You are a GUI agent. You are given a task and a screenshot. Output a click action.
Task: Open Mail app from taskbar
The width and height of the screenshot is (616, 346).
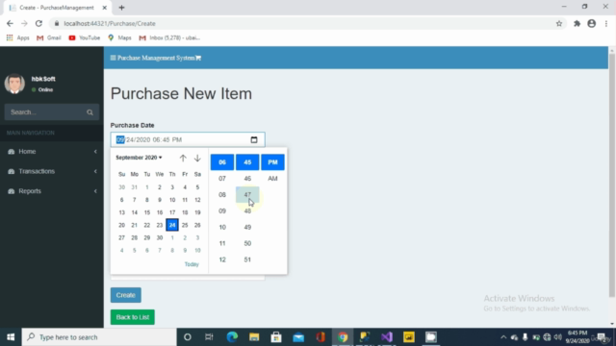click(298, 337)
